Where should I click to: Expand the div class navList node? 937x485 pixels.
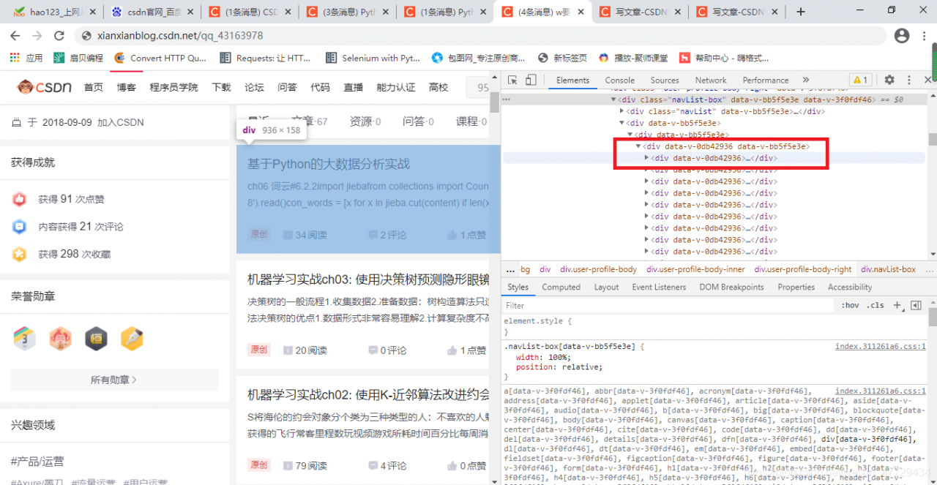[x=622, y=111]
